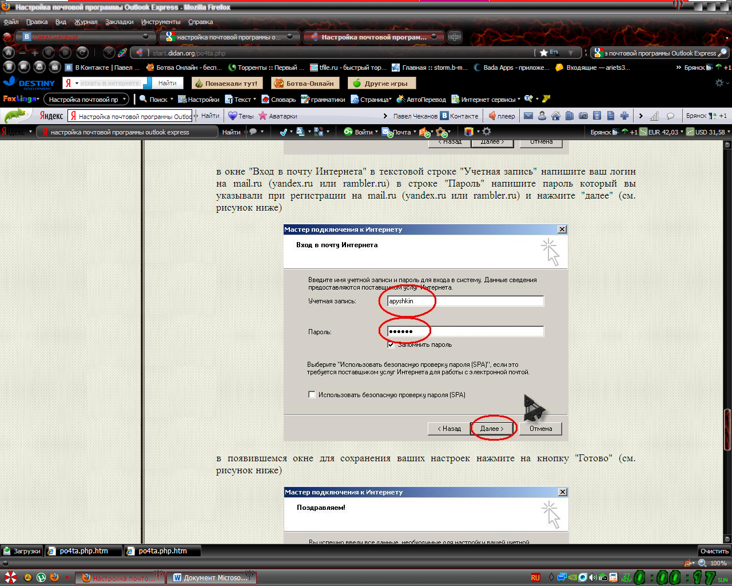Image resolution: width=732 pixels, height=586 pixels.
Task: Click the bookmark star in address bar
Action: tap(543, 53)
